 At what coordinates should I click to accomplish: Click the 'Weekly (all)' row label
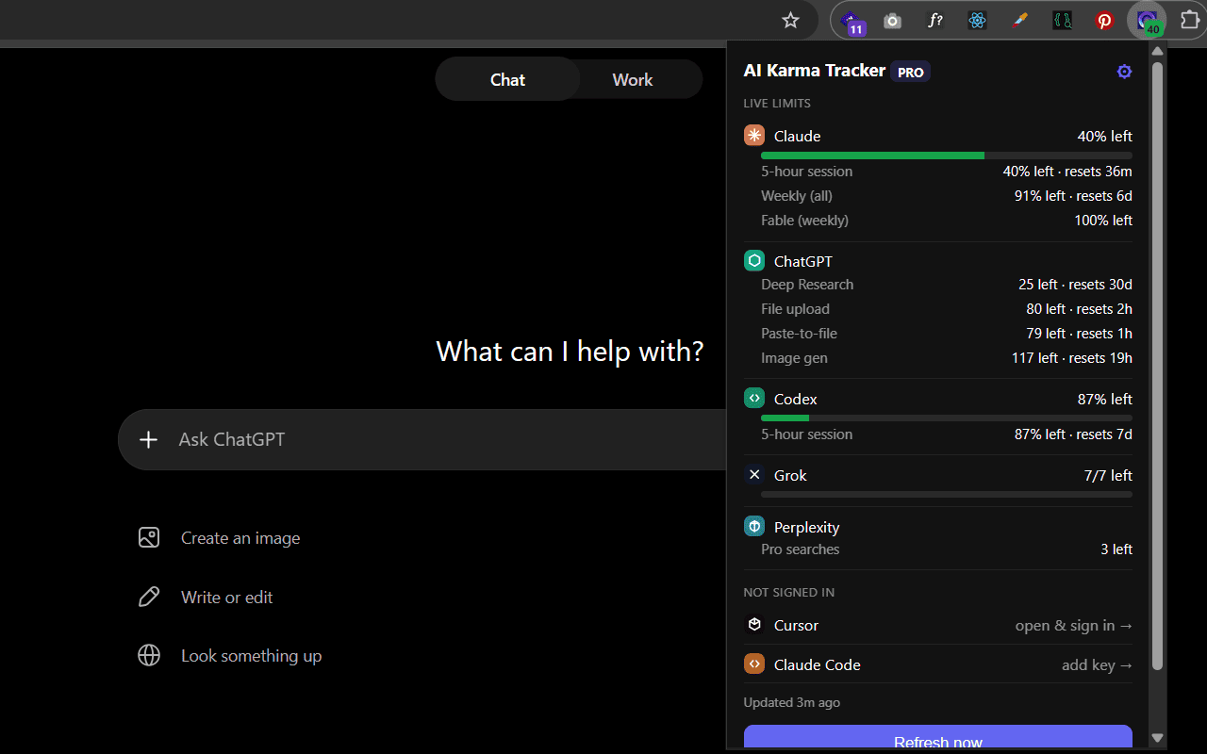coord(797,196)
